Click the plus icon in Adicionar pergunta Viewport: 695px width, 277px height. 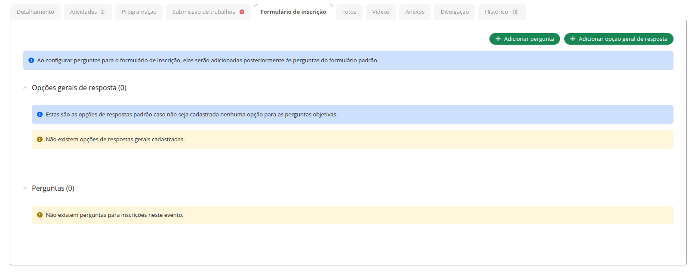(x=498, y=39)
